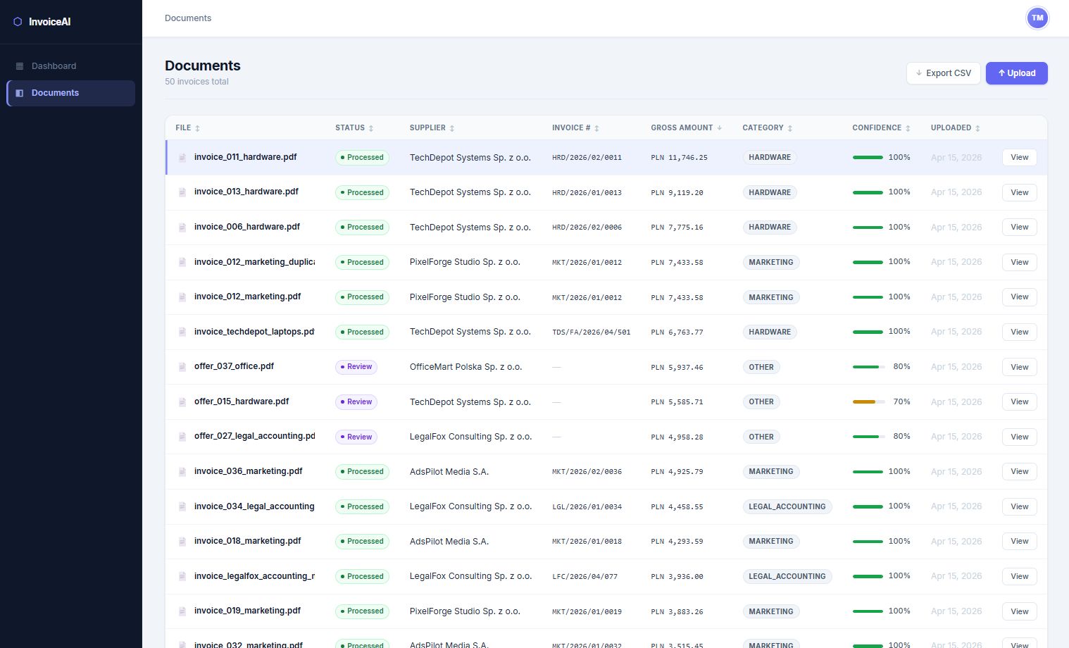Click the Export CSV button

[x=943, y=73]
